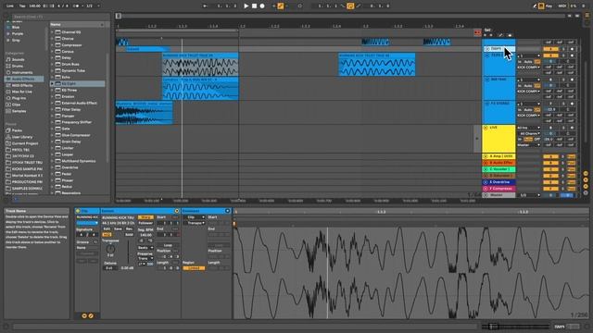
Task: Open the Beats warp mode dropdown
Action: 145,248
